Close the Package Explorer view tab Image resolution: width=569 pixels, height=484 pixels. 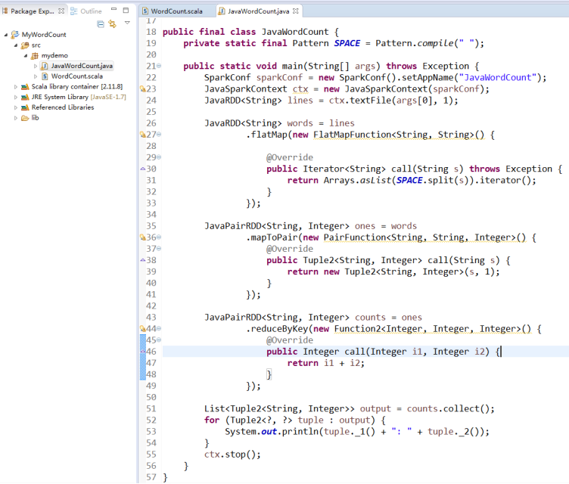point(61,11)
